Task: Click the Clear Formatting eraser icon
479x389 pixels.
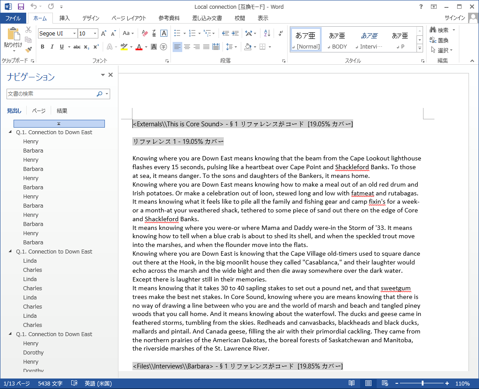Action: click(146, 33)
